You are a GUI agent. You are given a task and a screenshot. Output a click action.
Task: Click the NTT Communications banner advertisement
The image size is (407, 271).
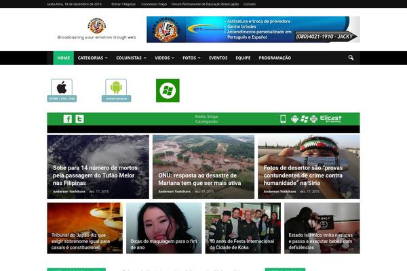tap(253, 29)
